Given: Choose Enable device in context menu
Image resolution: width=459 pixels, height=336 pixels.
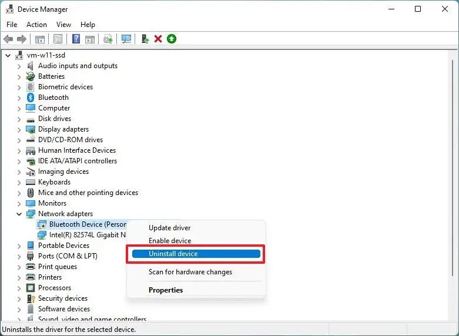Looking at the screenshot, I should pyautogui.click(x=170, y=241).
